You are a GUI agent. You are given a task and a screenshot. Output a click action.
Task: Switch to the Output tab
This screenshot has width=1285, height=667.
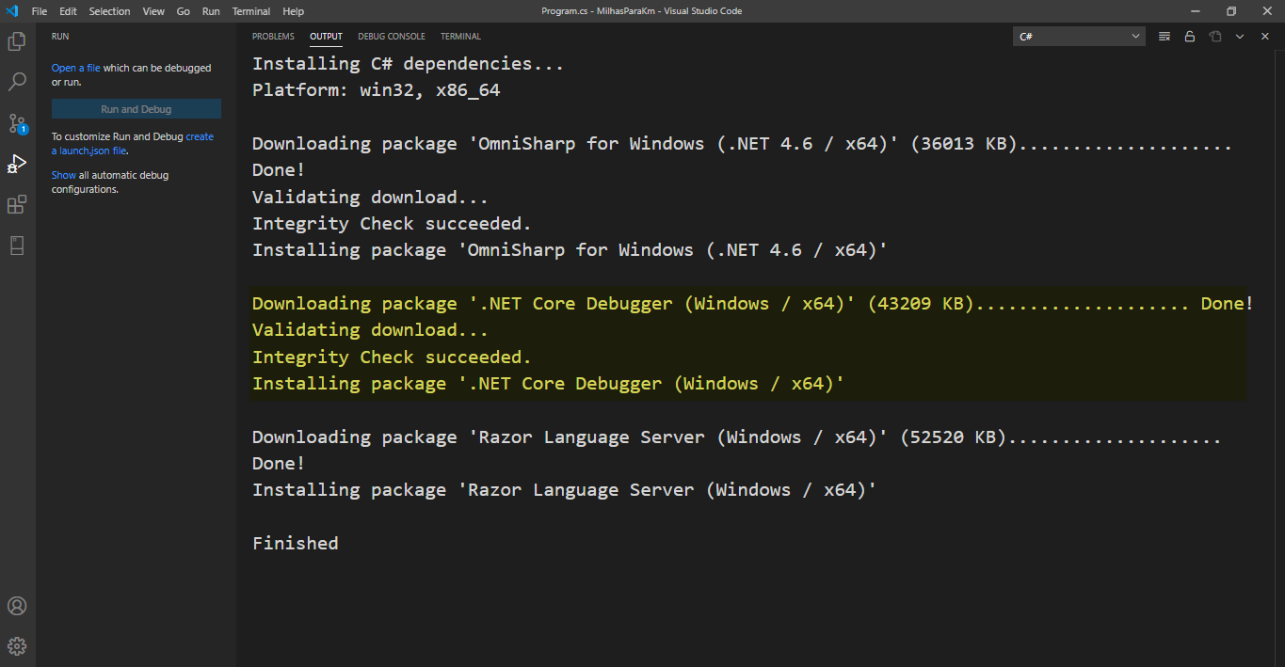(x=326, y=37)
